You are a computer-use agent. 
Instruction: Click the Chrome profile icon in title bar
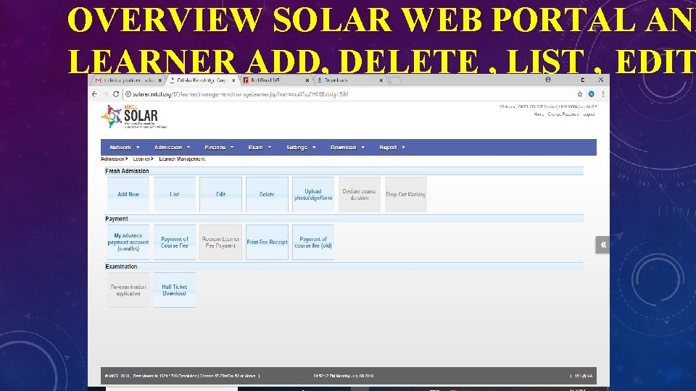click(x=548, y=80)
